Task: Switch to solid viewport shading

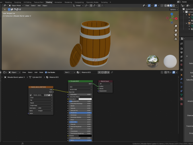Action: tap(168, 6)
